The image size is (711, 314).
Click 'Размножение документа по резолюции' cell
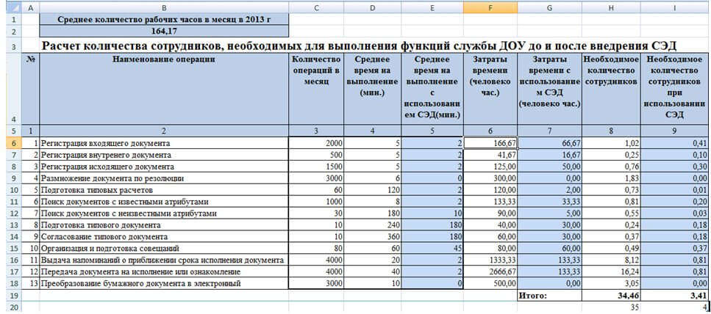point(164,178)
